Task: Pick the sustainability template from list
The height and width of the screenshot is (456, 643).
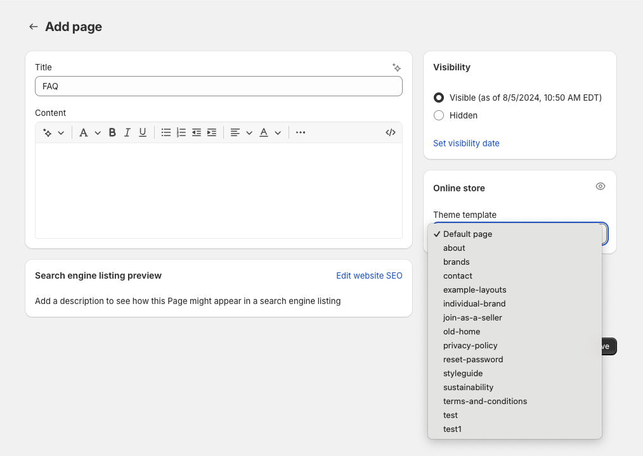Action: [468, 387]
